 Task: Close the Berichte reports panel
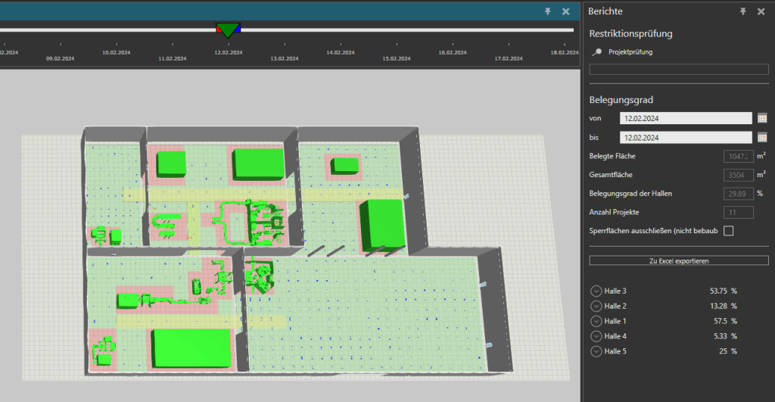tap(761, 11)
